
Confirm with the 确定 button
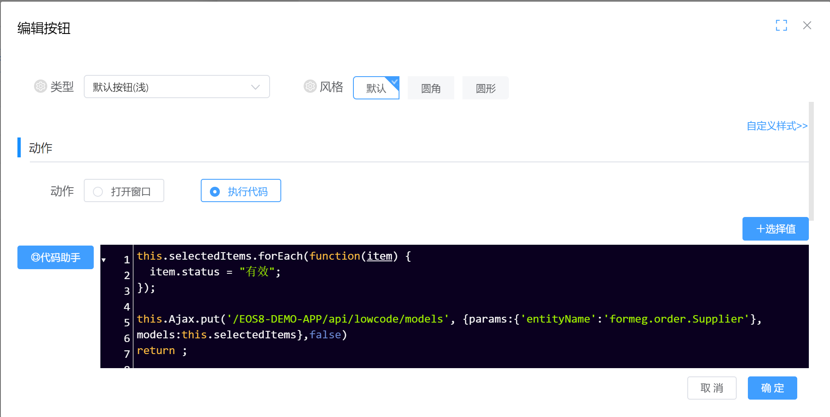pos(772,388)
